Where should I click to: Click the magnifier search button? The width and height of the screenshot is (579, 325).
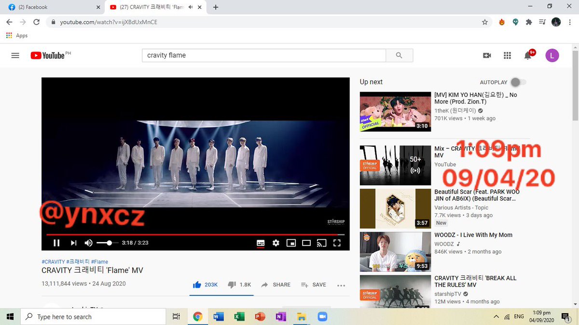(x=400, y=55)
